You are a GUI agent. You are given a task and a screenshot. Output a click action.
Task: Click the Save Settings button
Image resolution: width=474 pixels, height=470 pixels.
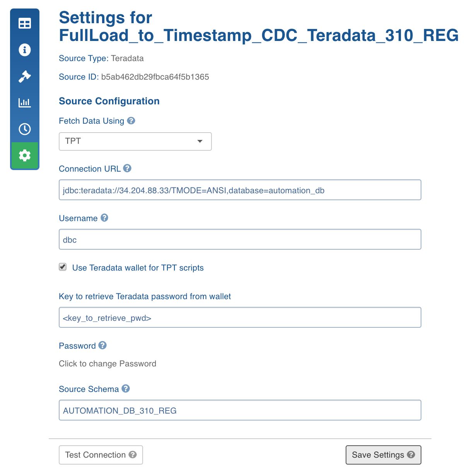click(383, 455)
